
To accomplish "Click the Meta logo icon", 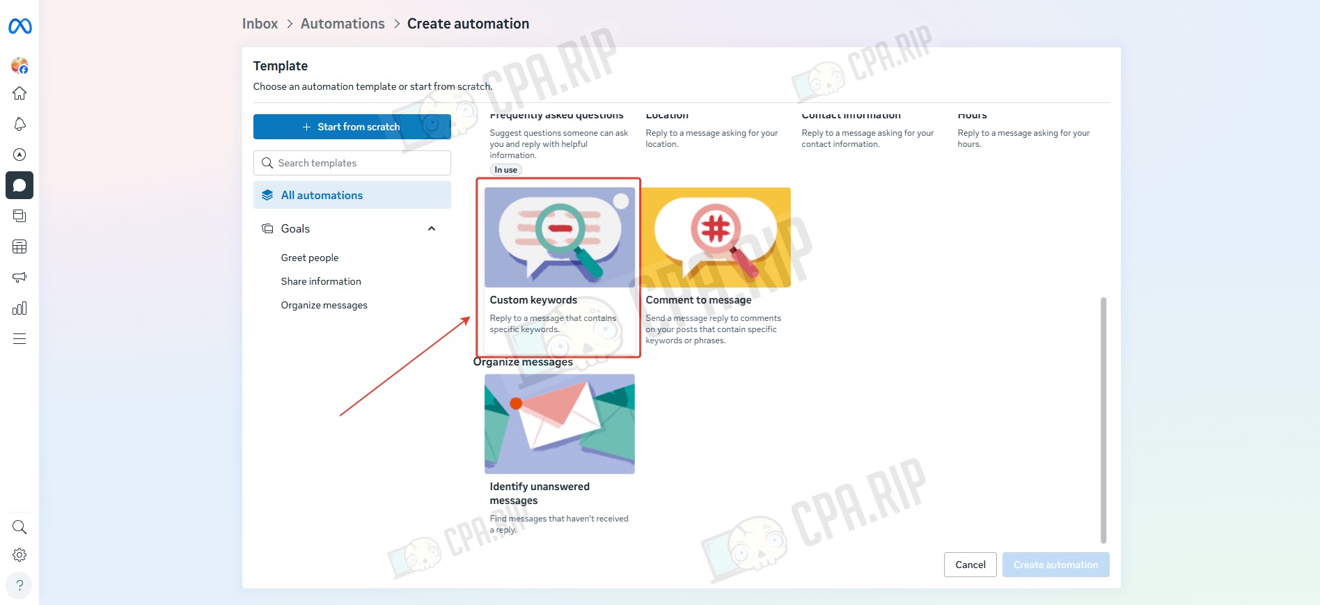I will coord(19,26).
